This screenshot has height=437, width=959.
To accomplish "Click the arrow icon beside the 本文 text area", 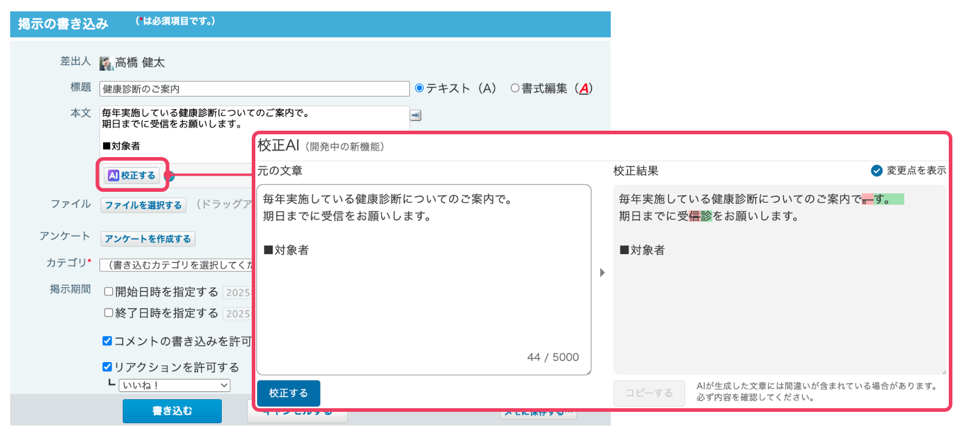I will click(415, 115).
